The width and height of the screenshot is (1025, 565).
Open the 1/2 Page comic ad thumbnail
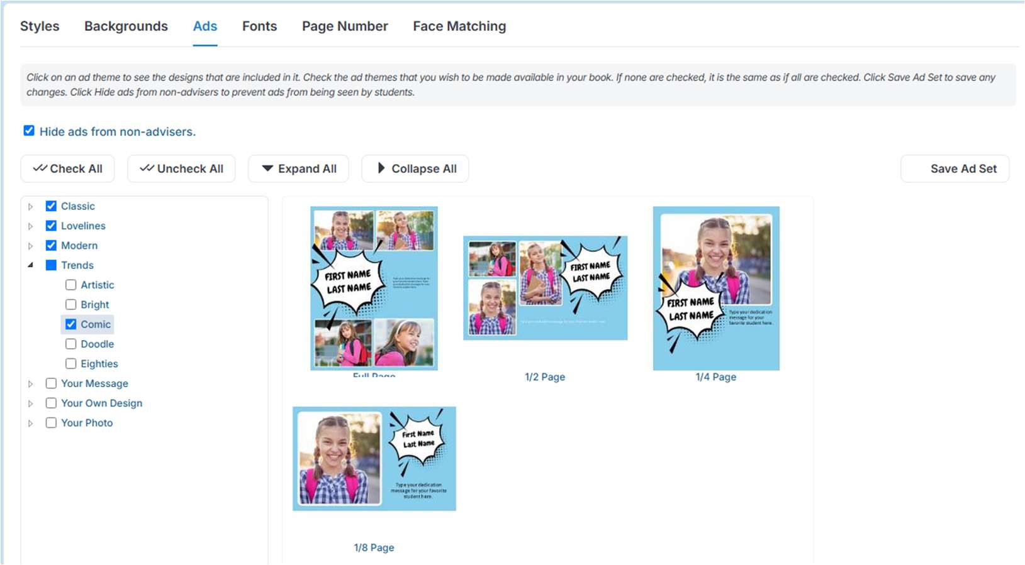pyautogui.click(x=546, y=288)
